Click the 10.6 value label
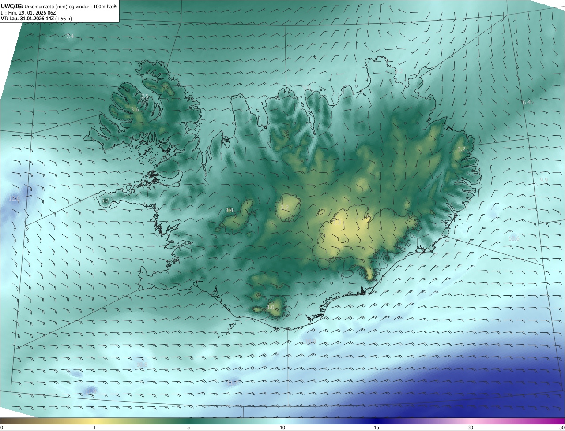 514,239
